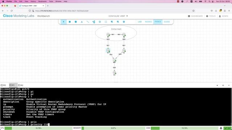Select the PC node on canvas
The width and height of the screenshot is (232, 130).
pyautogui.click(x=115, y=73)
